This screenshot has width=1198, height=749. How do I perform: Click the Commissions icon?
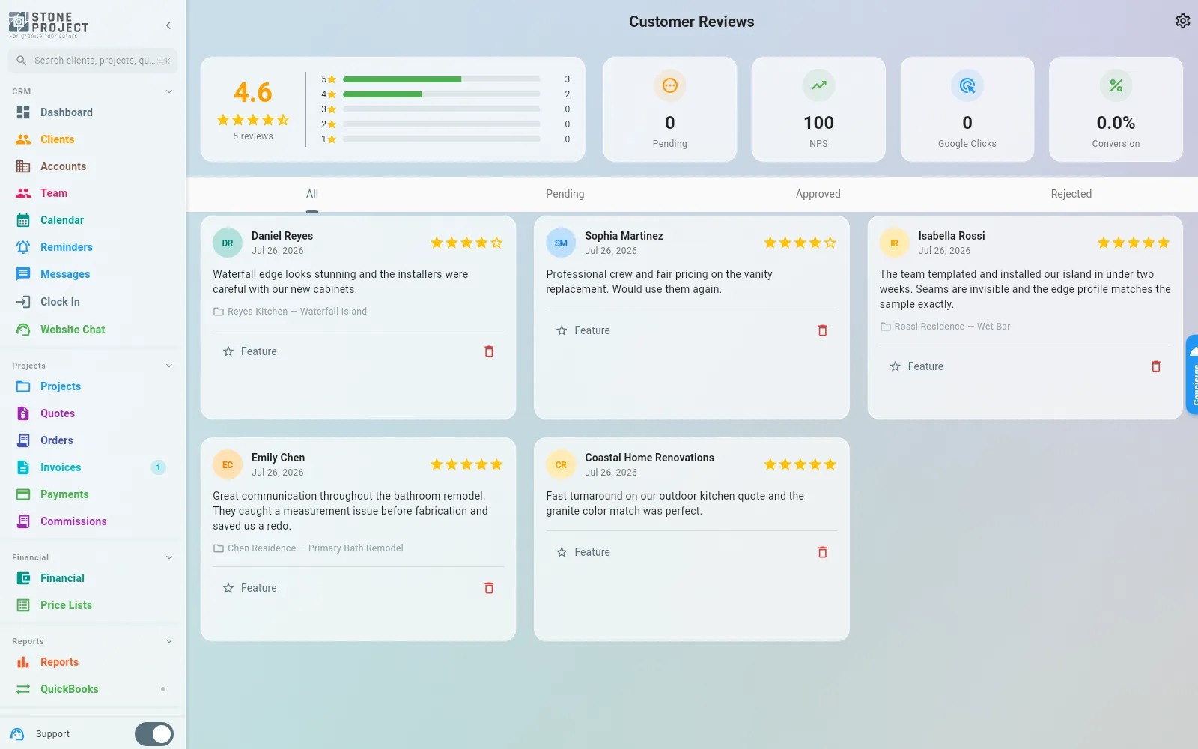(23, 521)
